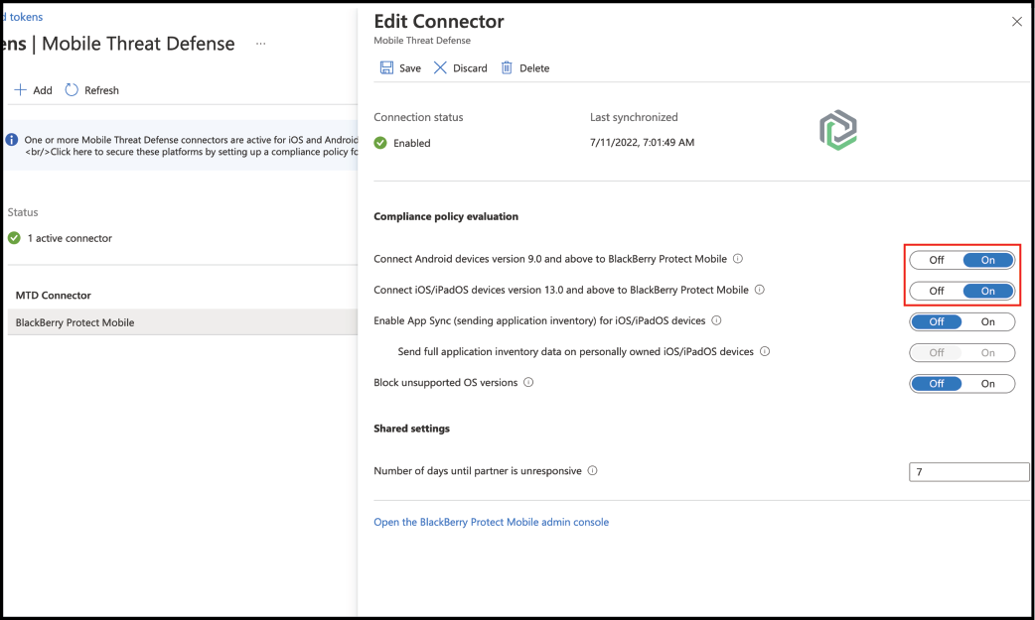Click the Compliance policy evaluation heading
1035x620 pixels.
click(x=446, y=216)
